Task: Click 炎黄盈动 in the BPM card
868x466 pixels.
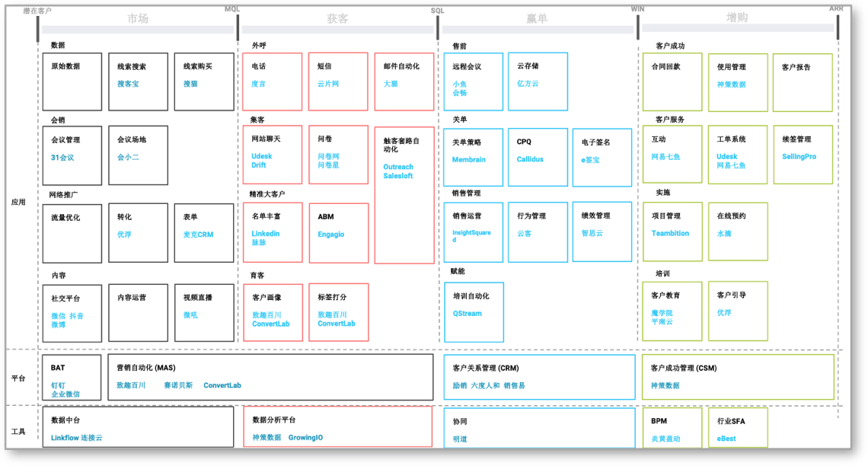Action: click(665, 439)
